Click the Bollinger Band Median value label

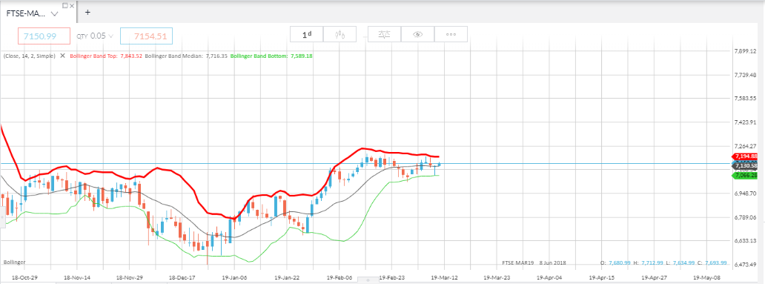point(186,56)
